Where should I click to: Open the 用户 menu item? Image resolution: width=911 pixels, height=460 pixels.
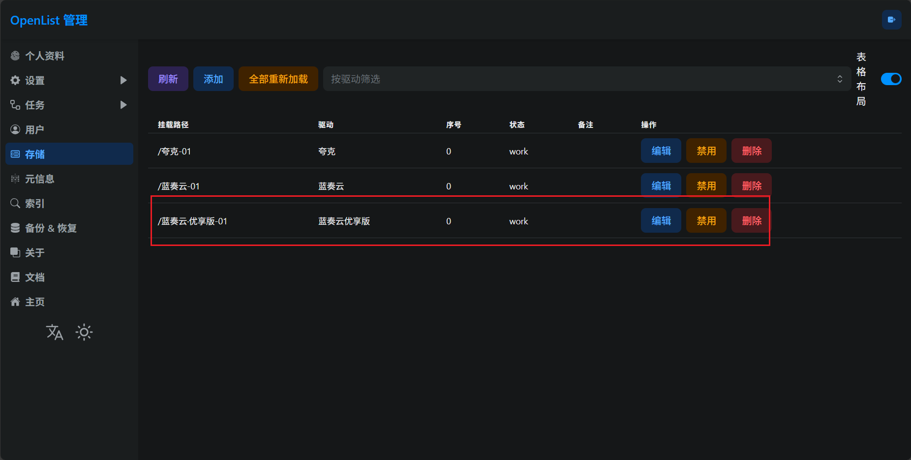click(x=34, y=130)
